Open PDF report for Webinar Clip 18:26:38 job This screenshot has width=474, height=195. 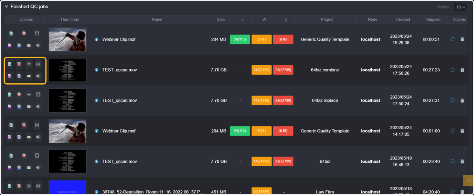pyautogui.click(x=24, y=33)
